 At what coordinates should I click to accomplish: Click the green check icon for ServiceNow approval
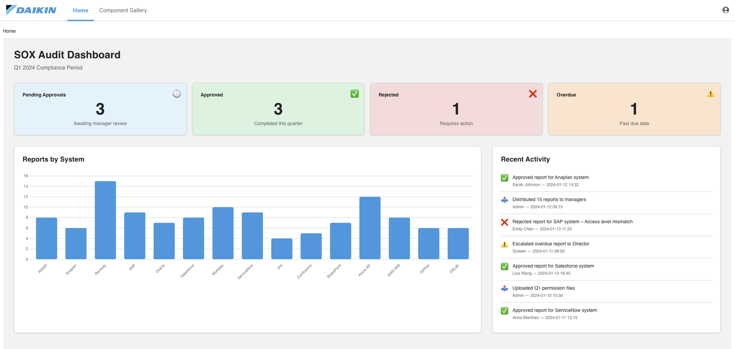tap(505, 310)
